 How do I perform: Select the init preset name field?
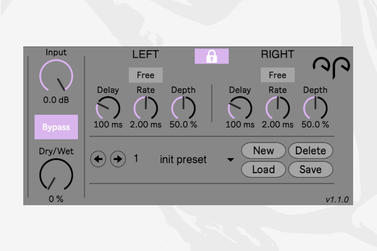coord(183,159)
